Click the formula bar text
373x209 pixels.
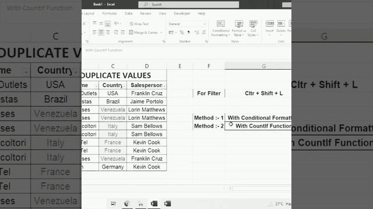(104, 51)
